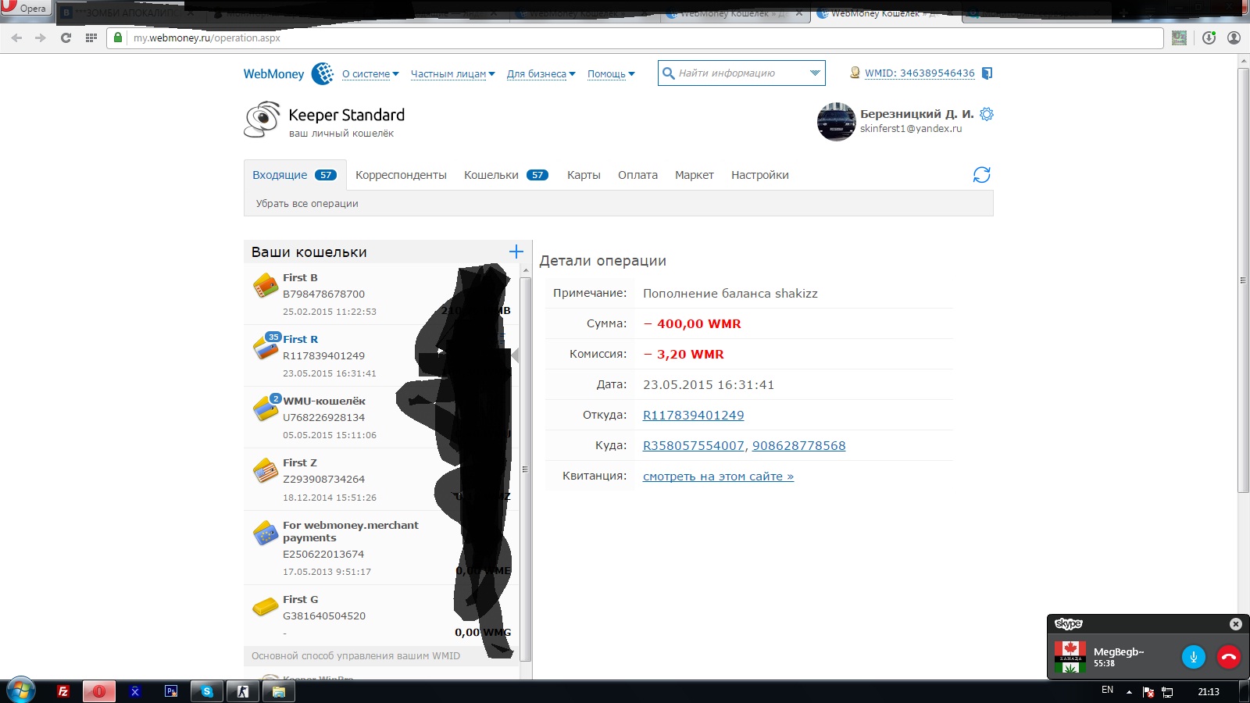
Task: Open Корреспонденты tab
Action: pyautogui.click(x=401, y=175)
